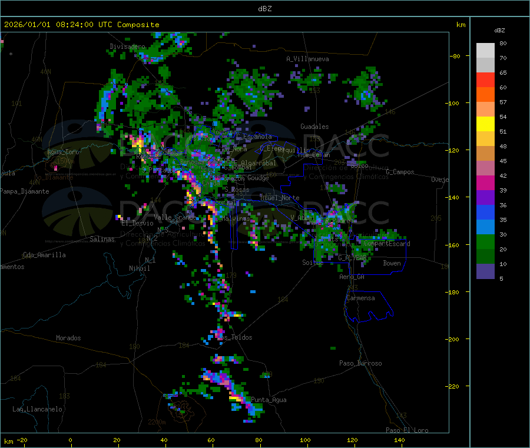Click the Salinas place label

tap(102, 239)
